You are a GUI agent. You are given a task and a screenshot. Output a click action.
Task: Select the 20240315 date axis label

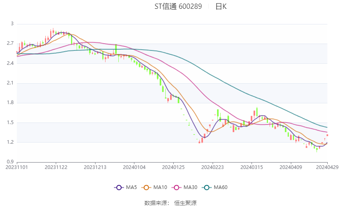252,167
